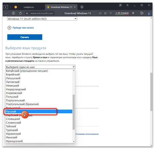
Task: Click the language list scroll-up arrow
Action: 74,71
